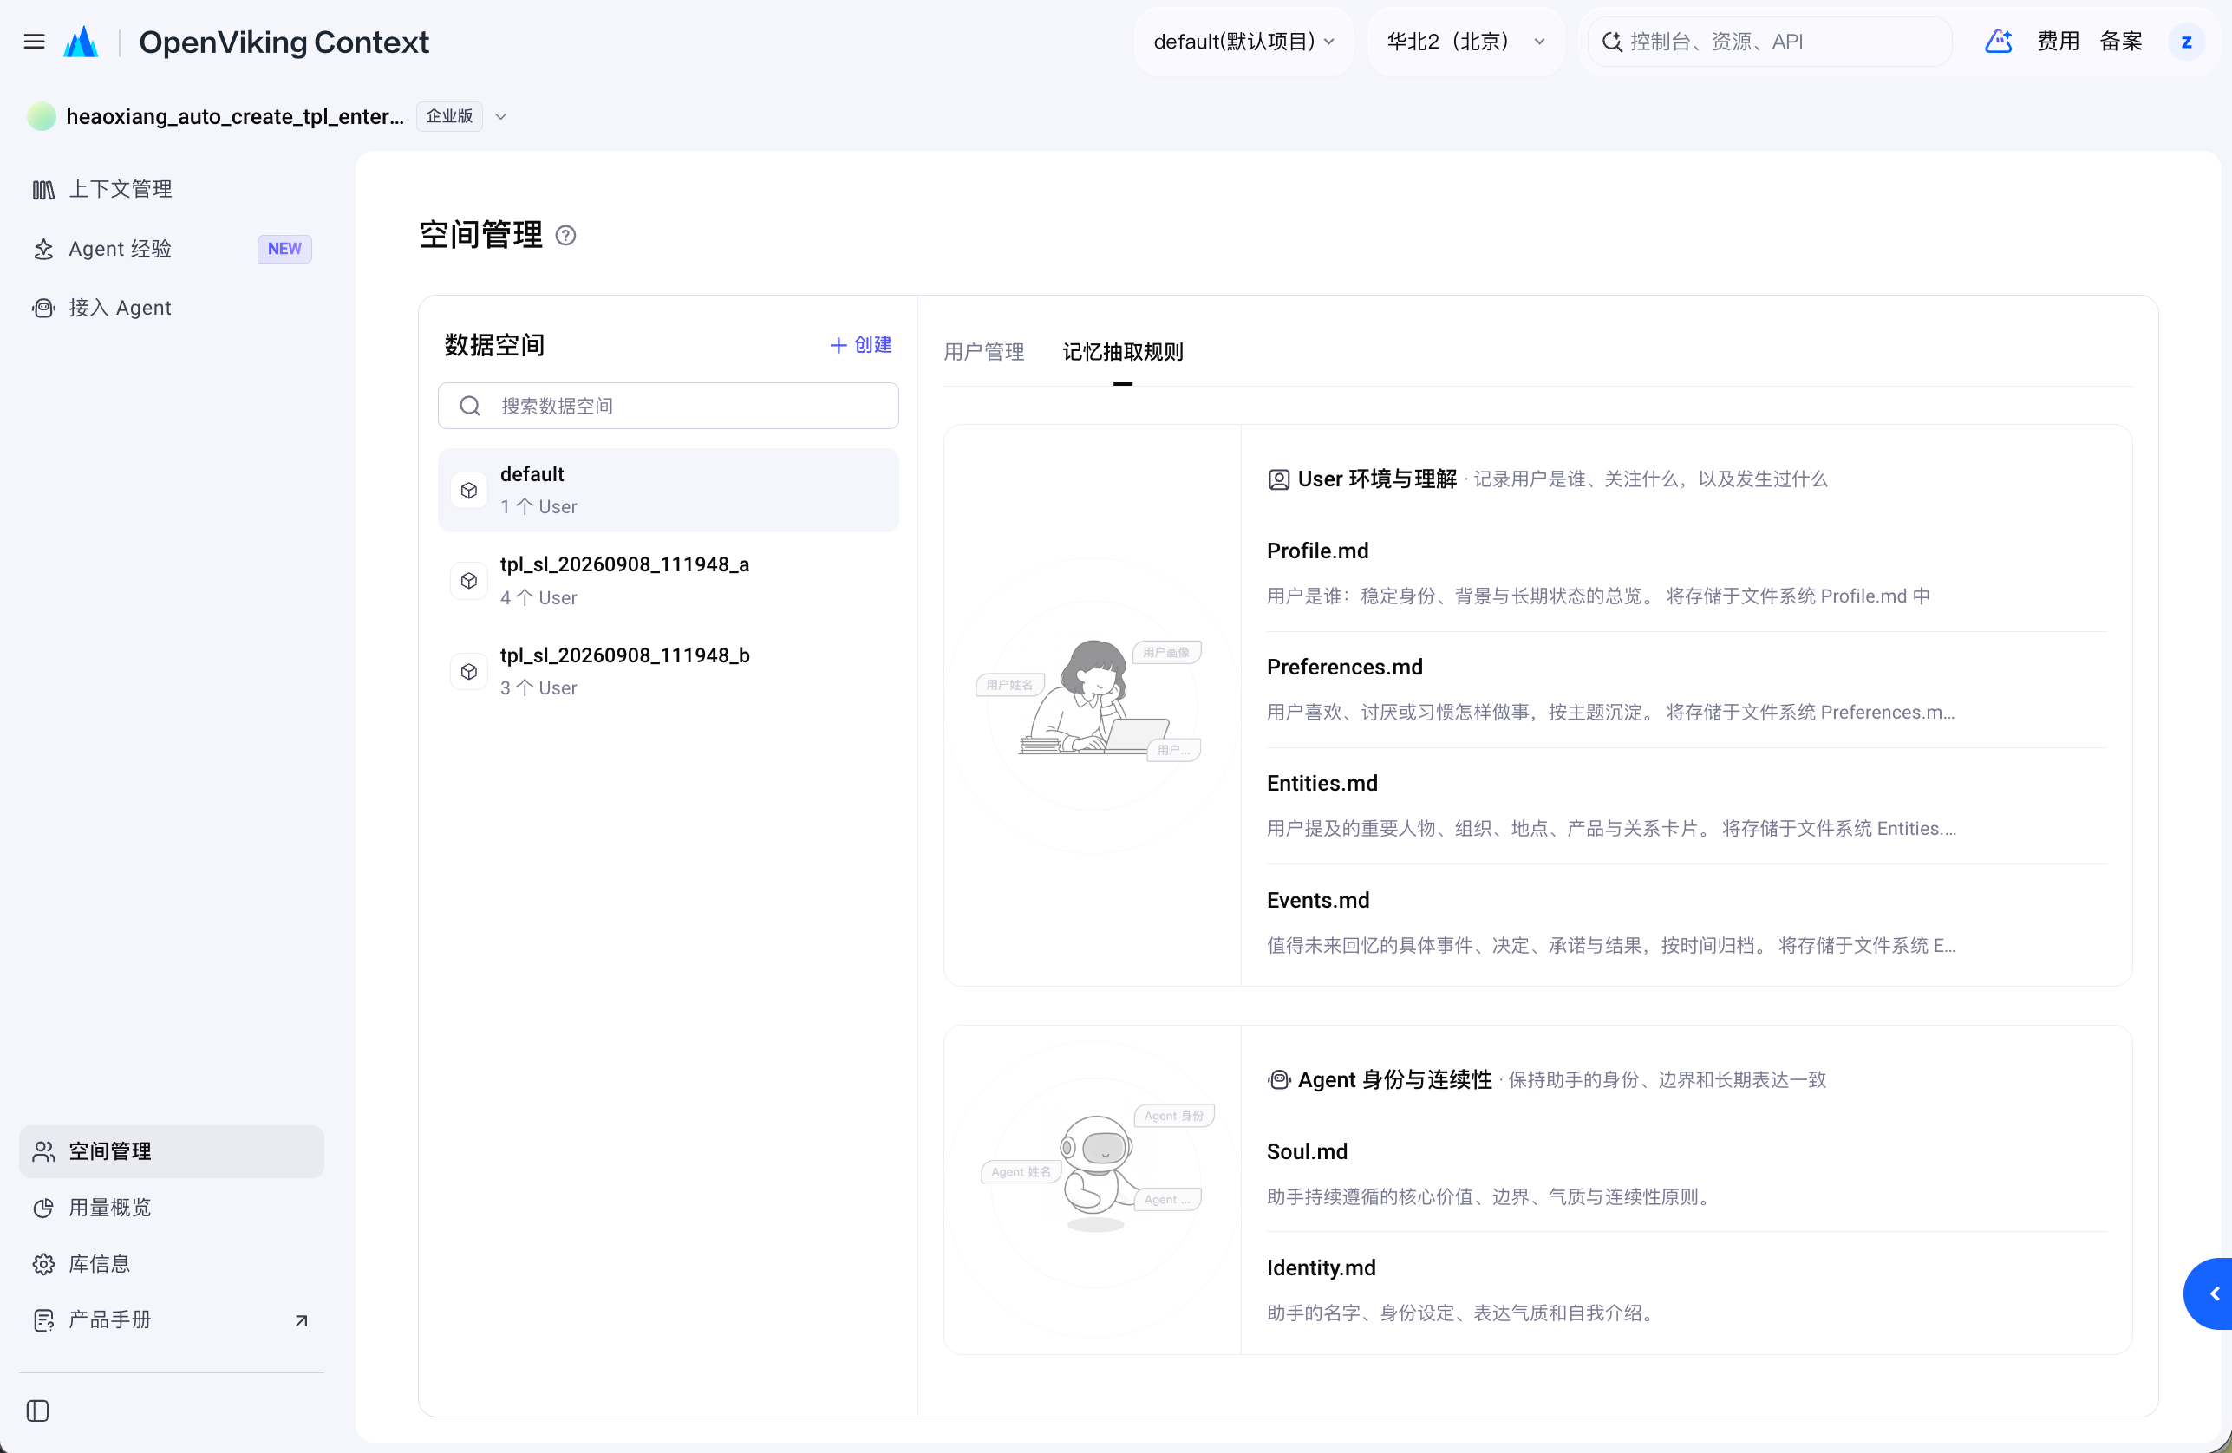
Task: Click the 企业版 badge
Action: [449, 116]
